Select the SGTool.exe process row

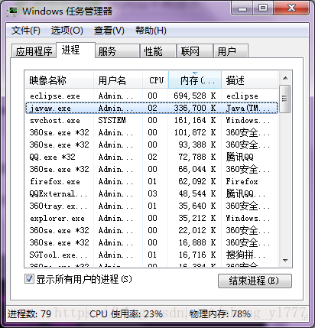click(x=151, y=255)
